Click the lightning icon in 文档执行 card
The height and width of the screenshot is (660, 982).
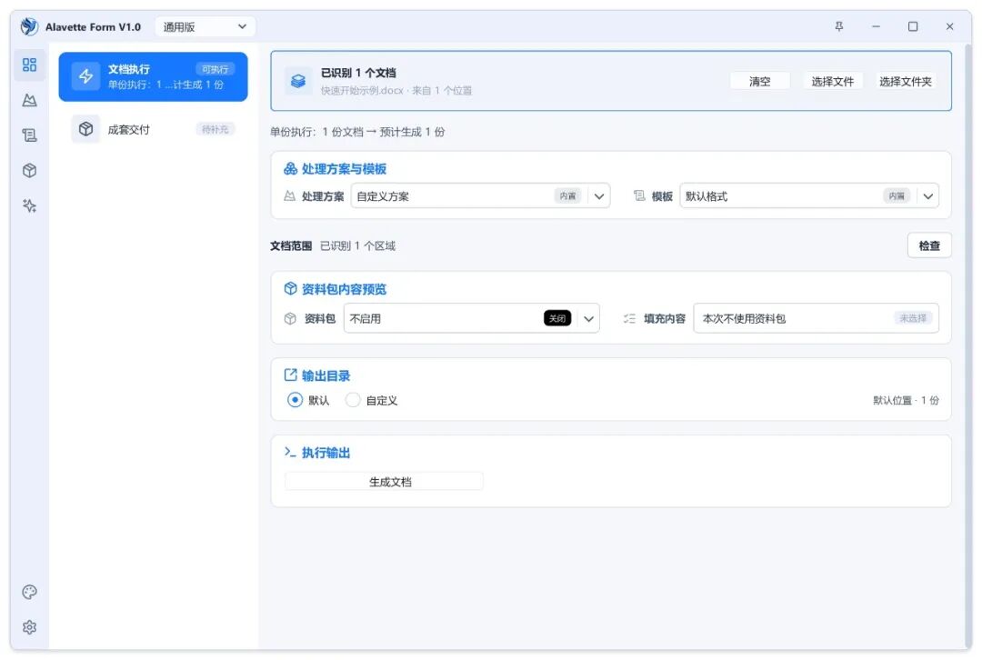[x=85, y=76]
